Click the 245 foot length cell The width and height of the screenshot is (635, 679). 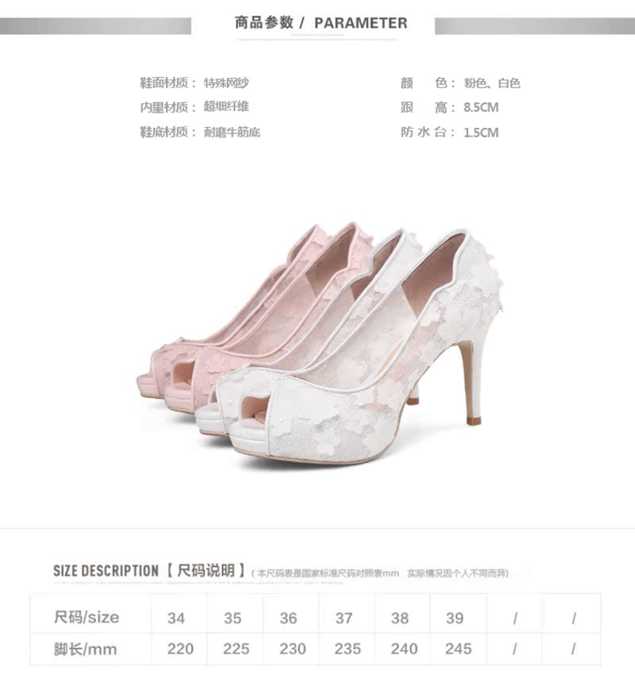point(459,649)
